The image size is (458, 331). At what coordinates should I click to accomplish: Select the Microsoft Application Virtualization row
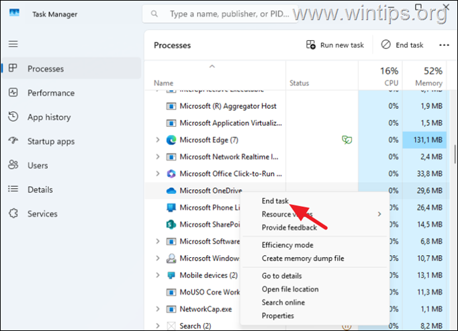pos(295,123)
